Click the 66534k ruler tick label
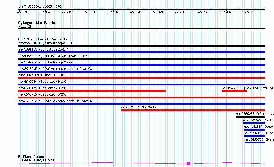 22,12
